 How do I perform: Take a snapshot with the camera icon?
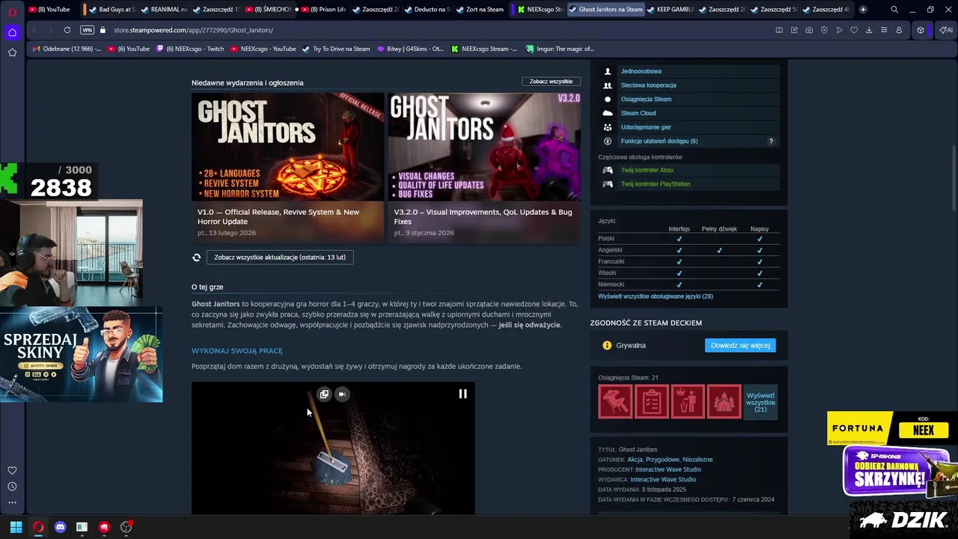click(809, 30)
